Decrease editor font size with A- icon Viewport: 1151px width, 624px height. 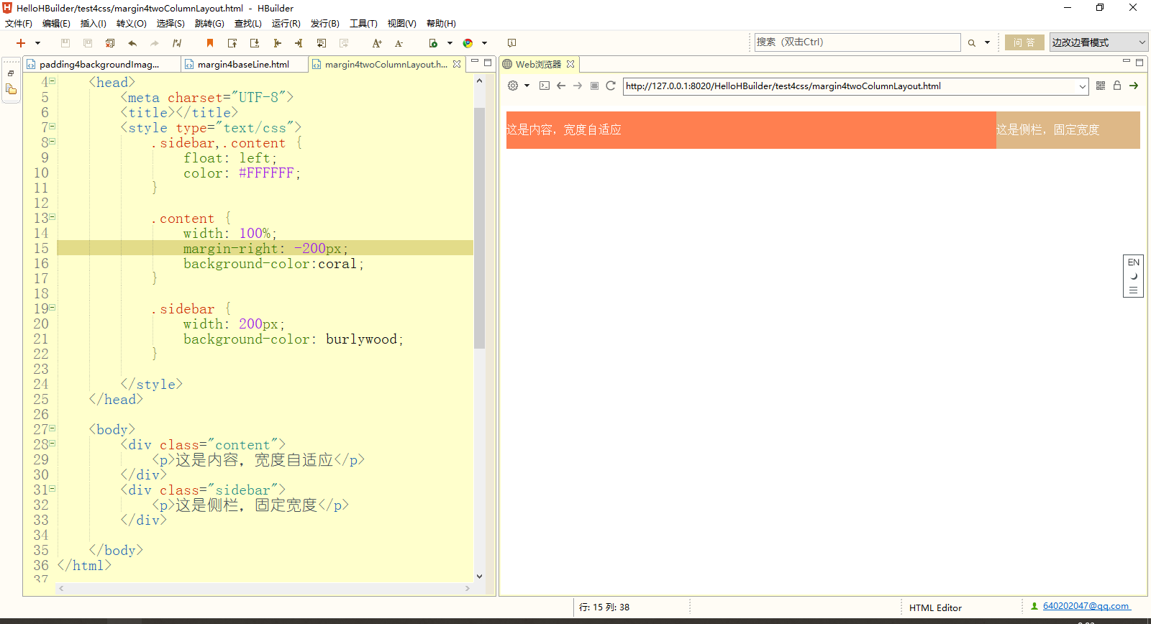(x=399, y=43)
